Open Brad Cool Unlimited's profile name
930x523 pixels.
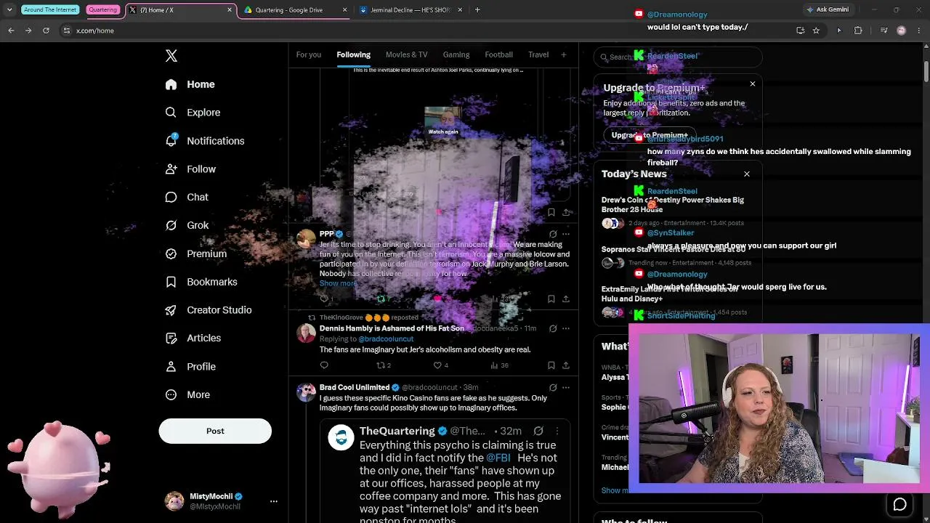pyautogui.click(x=354, y=387)
